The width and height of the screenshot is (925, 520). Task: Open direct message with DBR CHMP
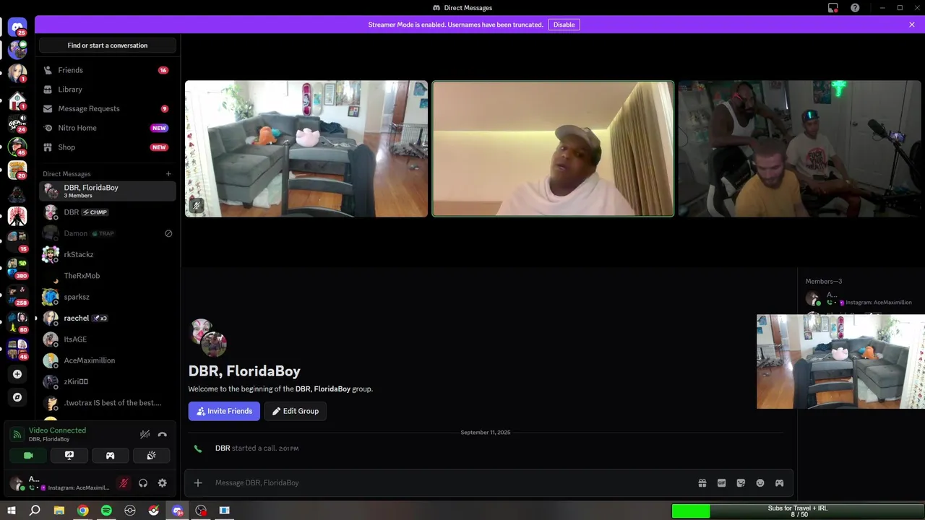108,212
